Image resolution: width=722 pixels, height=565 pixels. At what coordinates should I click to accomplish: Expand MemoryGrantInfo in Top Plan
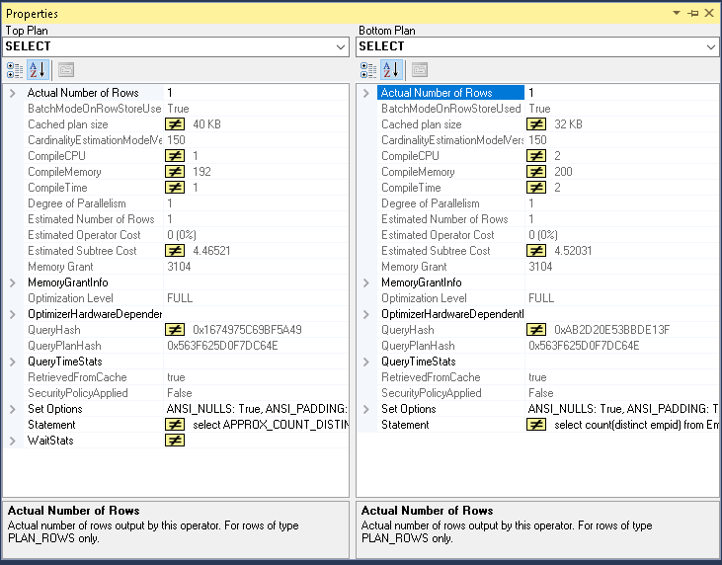[x=12, y=282]
